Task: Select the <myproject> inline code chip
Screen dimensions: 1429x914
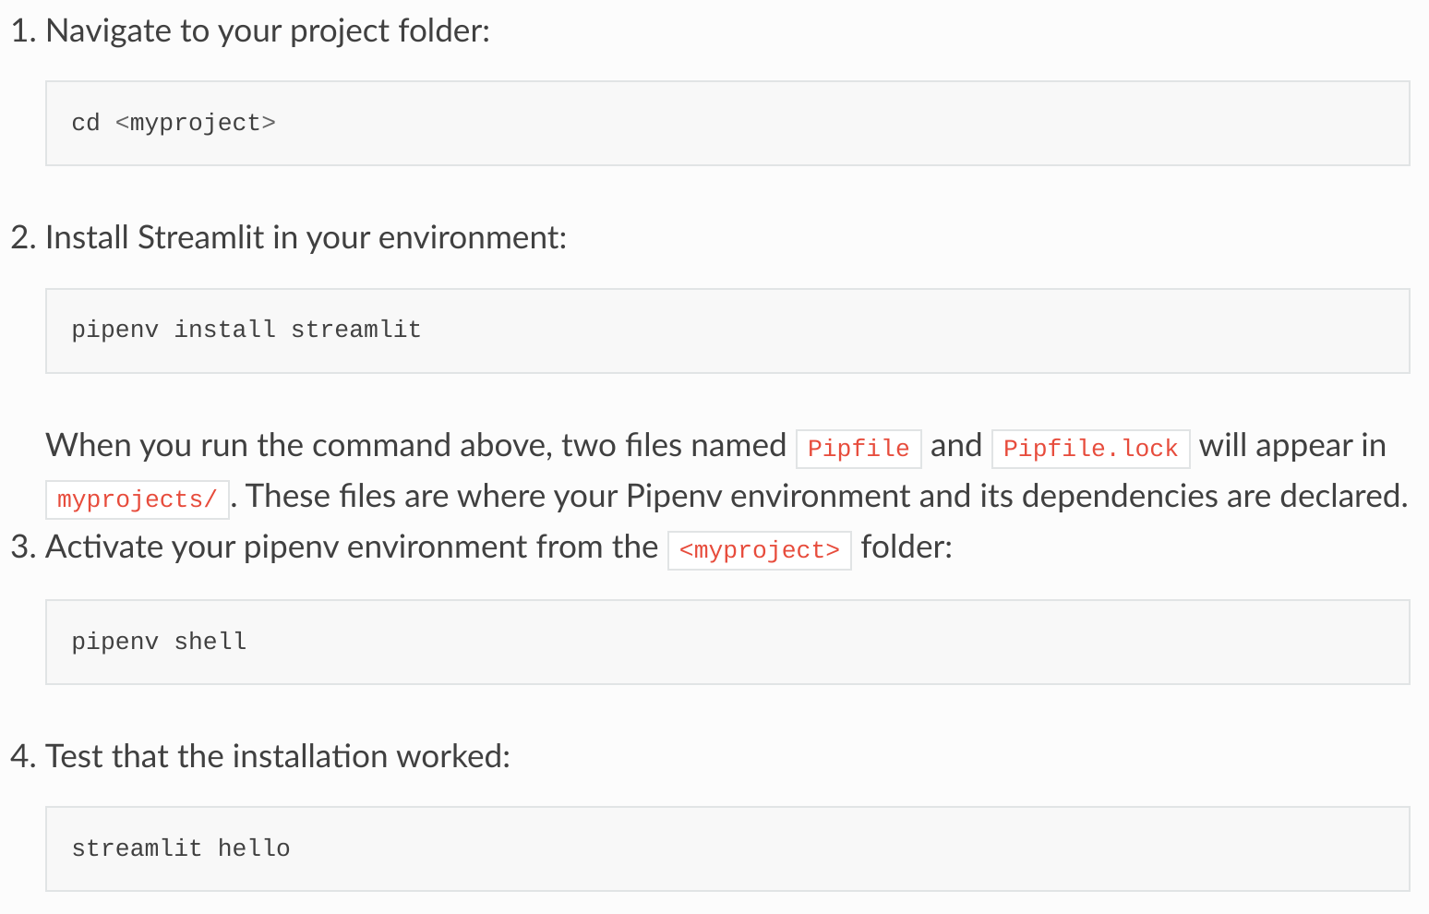Action: [759, 549]
